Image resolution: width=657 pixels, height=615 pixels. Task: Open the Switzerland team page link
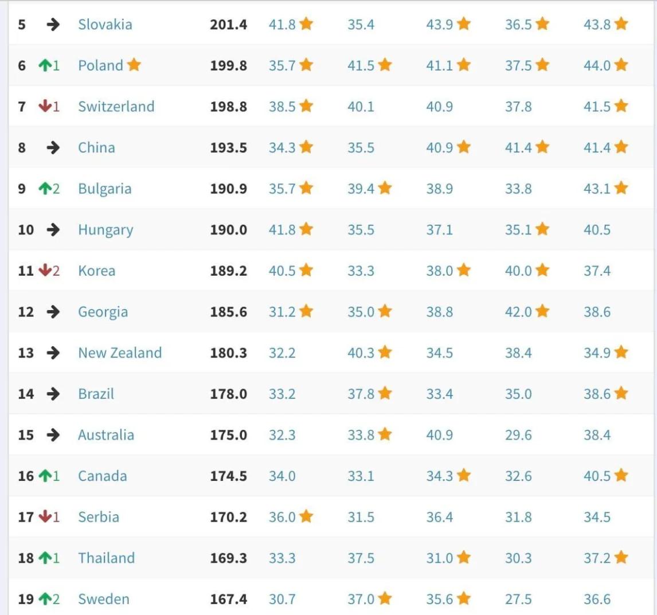click(x=116, y=107)
